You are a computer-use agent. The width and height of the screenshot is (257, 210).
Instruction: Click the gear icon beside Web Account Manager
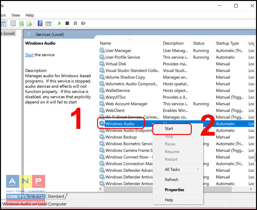pyautogui.click(x=102, y=104)
